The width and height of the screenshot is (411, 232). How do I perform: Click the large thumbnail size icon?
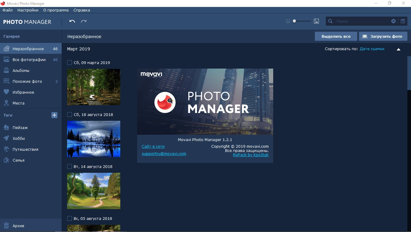(x=316, y=21)
